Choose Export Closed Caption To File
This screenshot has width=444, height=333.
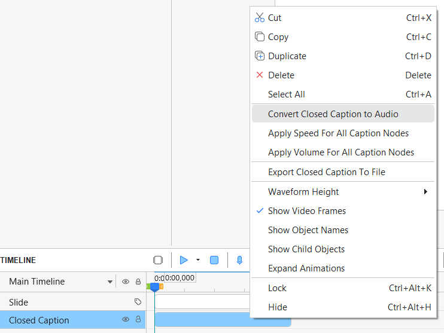click(x=343, y=172)
